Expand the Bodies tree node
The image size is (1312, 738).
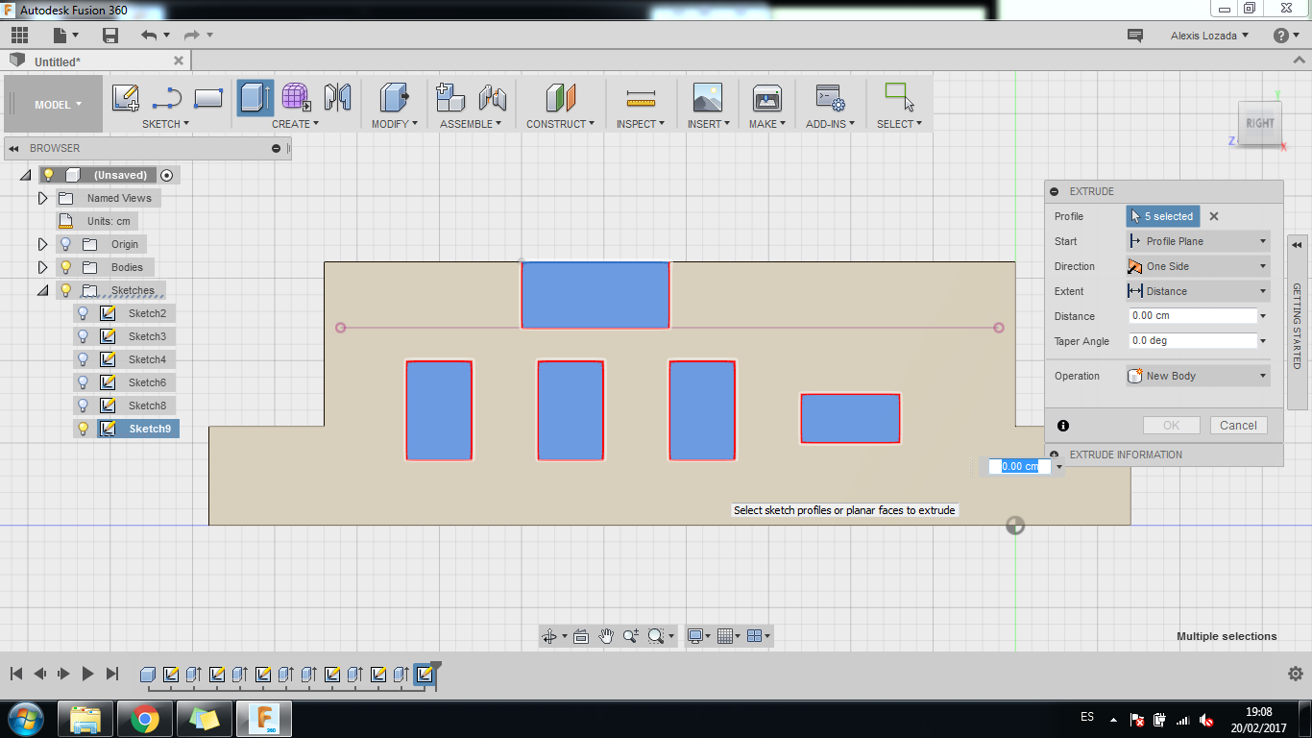pyautogui.click(x=42, y=267)
